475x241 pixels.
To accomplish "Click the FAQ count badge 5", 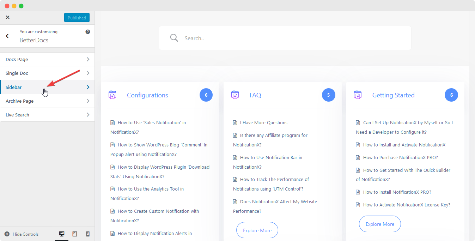I will (328, 95).
